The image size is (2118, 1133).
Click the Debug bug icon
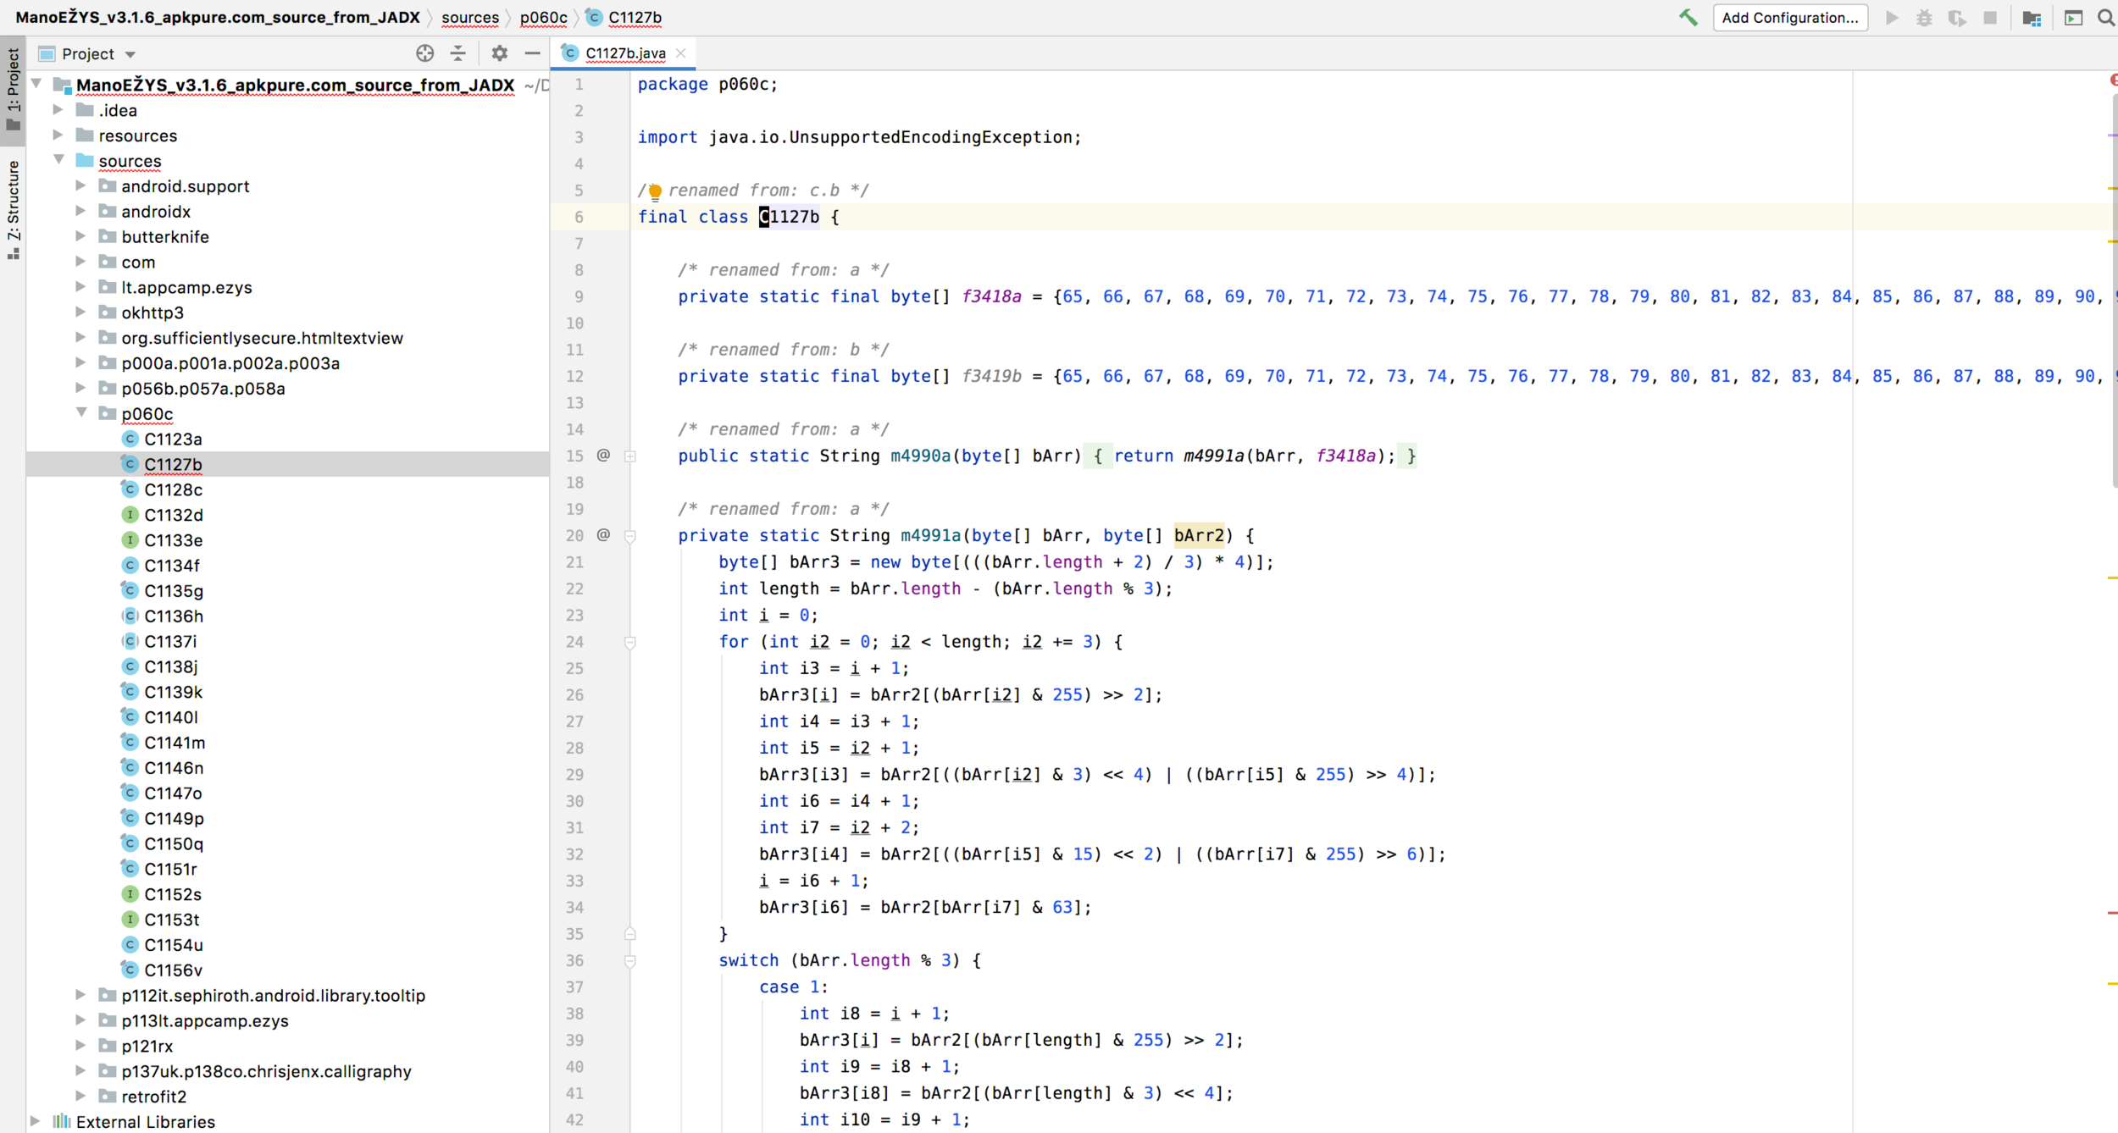pyautogui.click(x=1924, y=18)
